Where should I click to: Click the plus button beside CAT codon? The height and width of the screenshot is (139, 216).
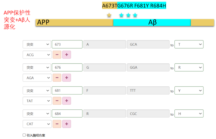coord(67,124)
